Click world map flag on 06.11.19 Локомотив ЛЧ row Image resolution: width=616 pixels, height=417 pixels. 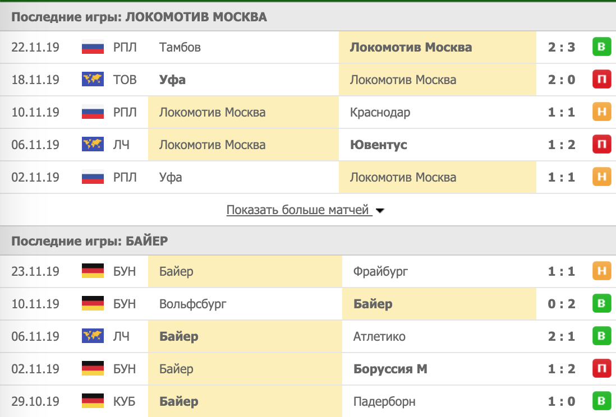coord(93,145)
